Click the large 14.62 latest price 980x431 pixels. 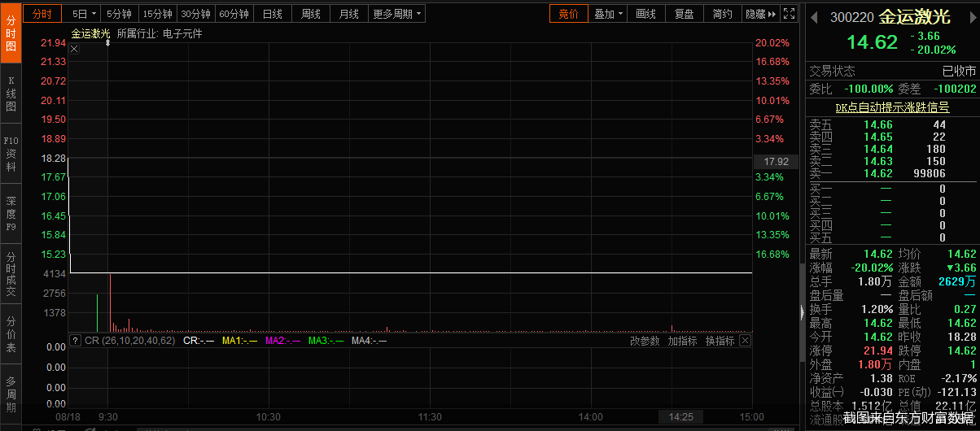pos(872,42)
